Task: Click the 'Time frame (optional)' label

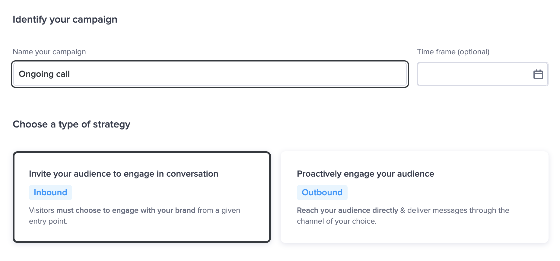Action: point(453,52)
